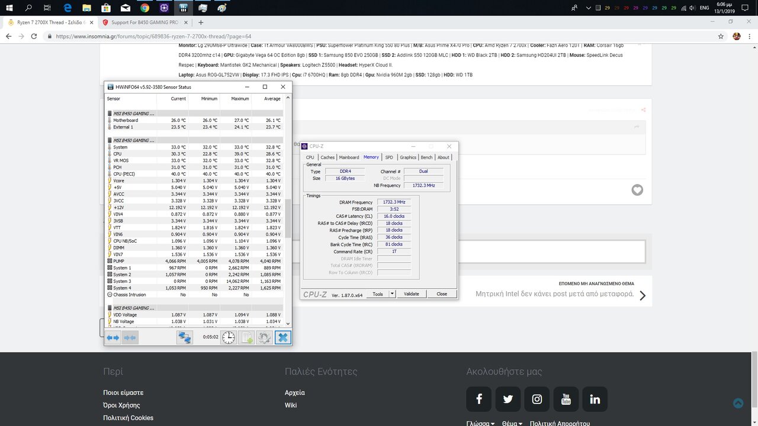Start HWiNFO sensor logging to file

click(247, 337)
